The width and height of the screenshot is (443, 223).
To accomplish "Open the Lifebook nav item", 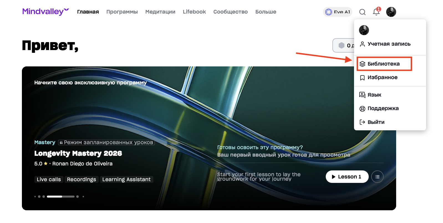I will coord(194,12).
